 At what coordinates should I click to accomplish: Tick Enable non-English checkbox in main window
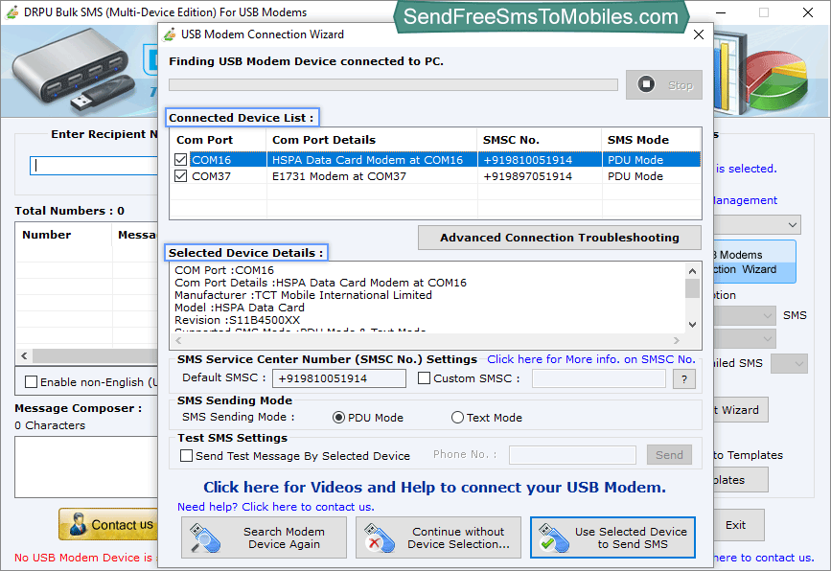point(32,382)
